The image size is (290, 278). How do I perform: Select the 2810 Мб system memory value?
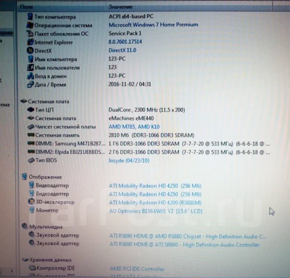pyautogui.click(x=151, y=135)
